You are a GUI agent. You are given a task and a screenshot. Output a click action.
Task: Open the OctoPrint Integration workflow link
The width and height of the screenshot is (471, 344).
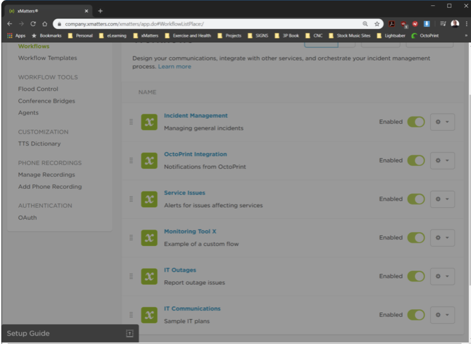click(195, 154)
